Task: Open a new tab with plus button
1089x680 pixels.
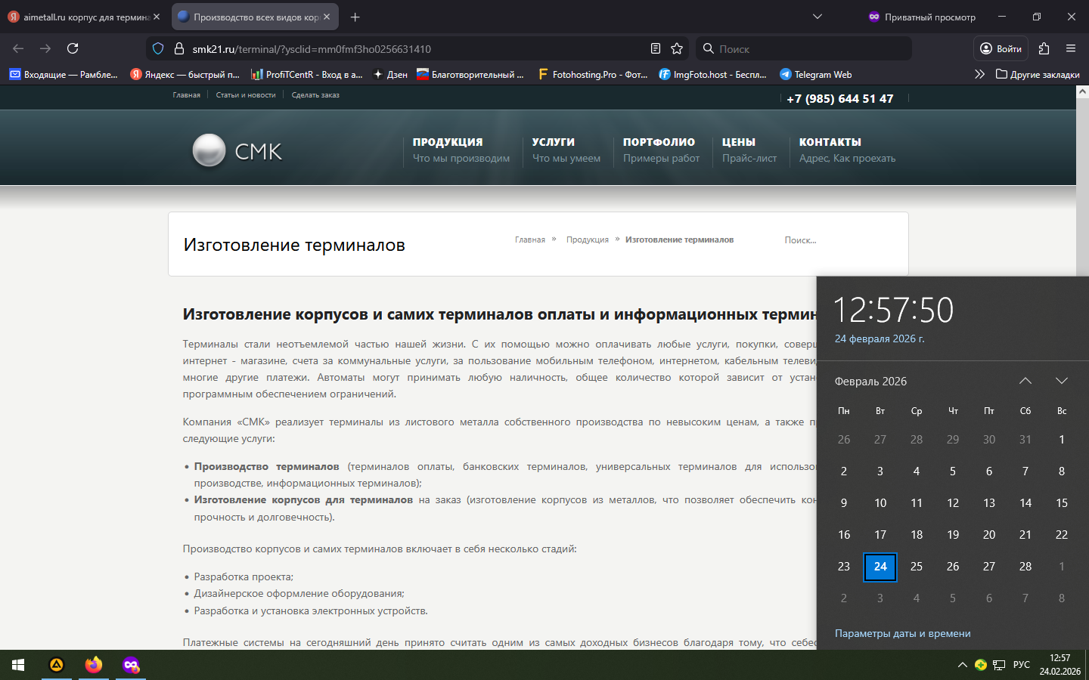Action: click(355, 17)
